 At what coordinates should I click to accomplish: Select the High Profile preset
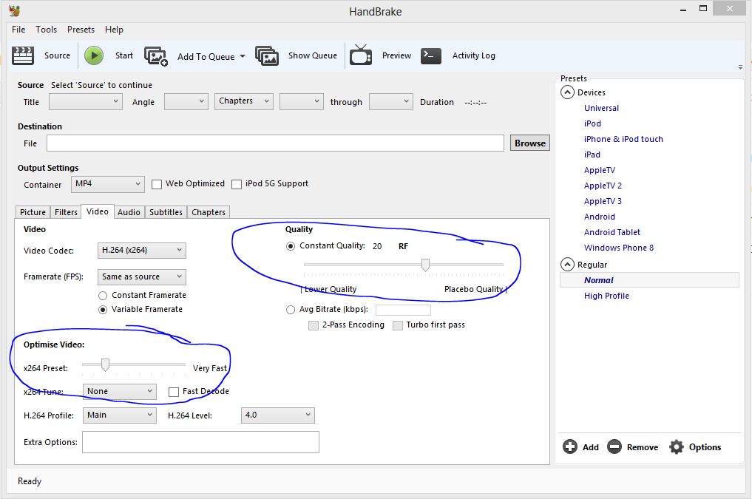tap(606, 296)
